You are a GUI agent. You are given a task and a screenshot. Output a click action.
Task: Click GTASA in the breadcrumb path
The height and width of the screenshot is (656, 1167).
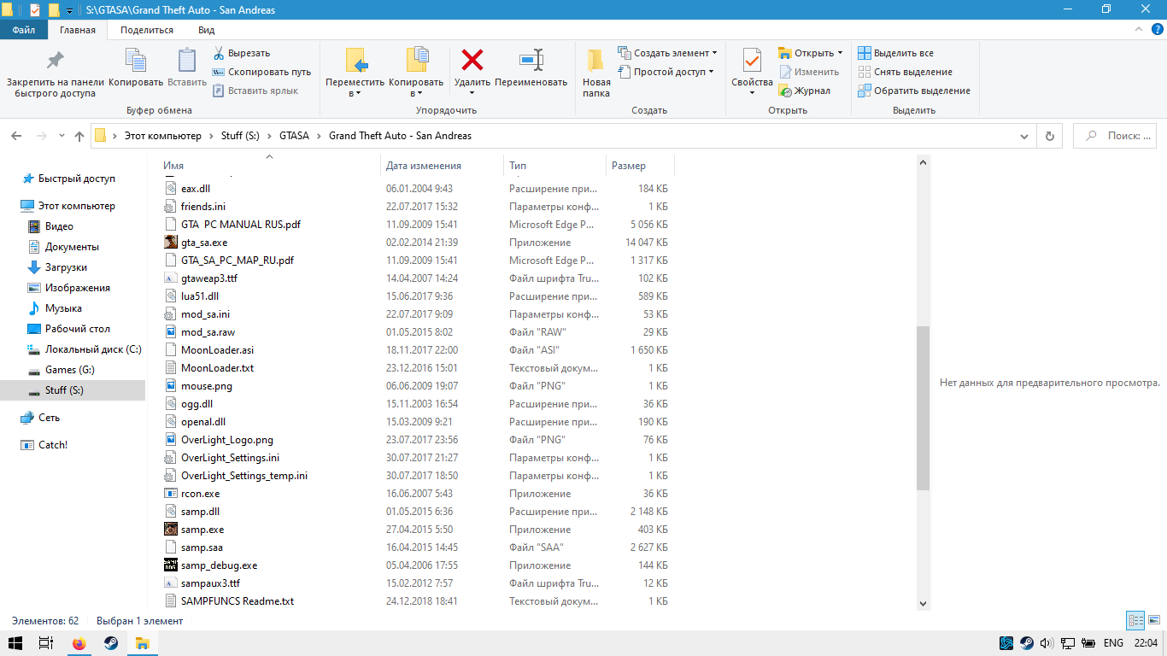point(295,136)
